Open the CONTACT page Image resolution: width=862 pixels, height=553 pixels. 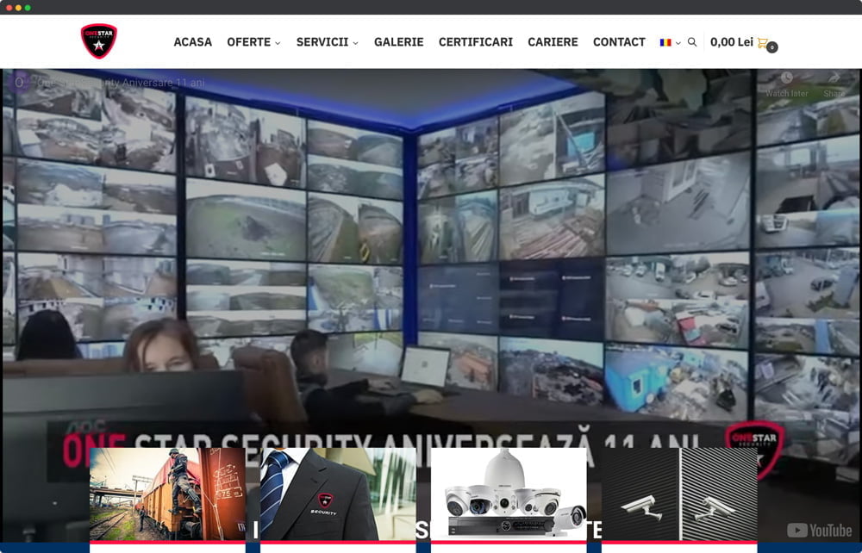[619, 41]
